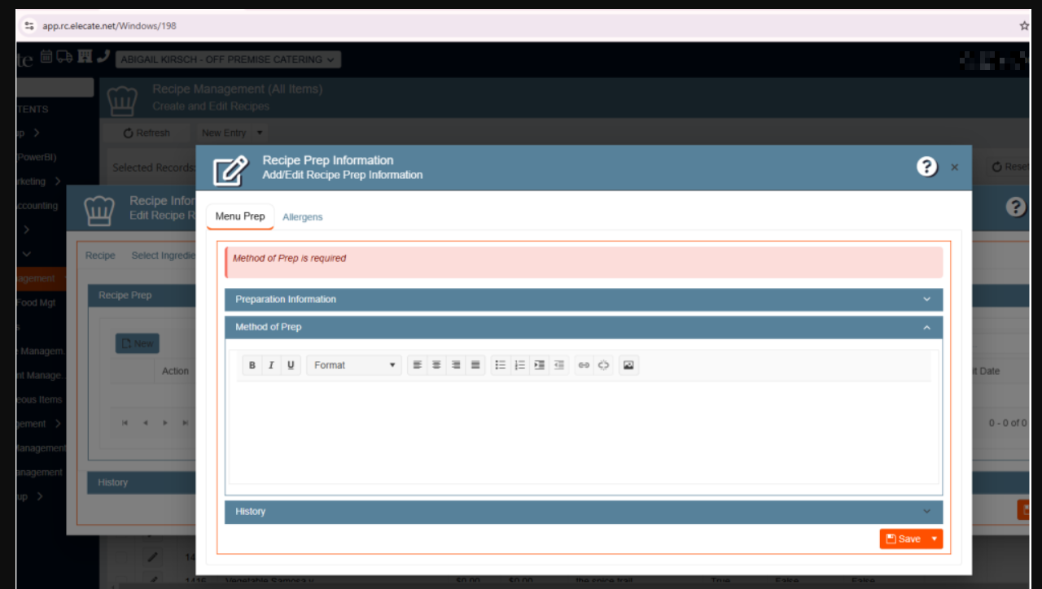Viewport: 1042px width, 589px height.
Task: Center align the text
Action: (436, 365)
